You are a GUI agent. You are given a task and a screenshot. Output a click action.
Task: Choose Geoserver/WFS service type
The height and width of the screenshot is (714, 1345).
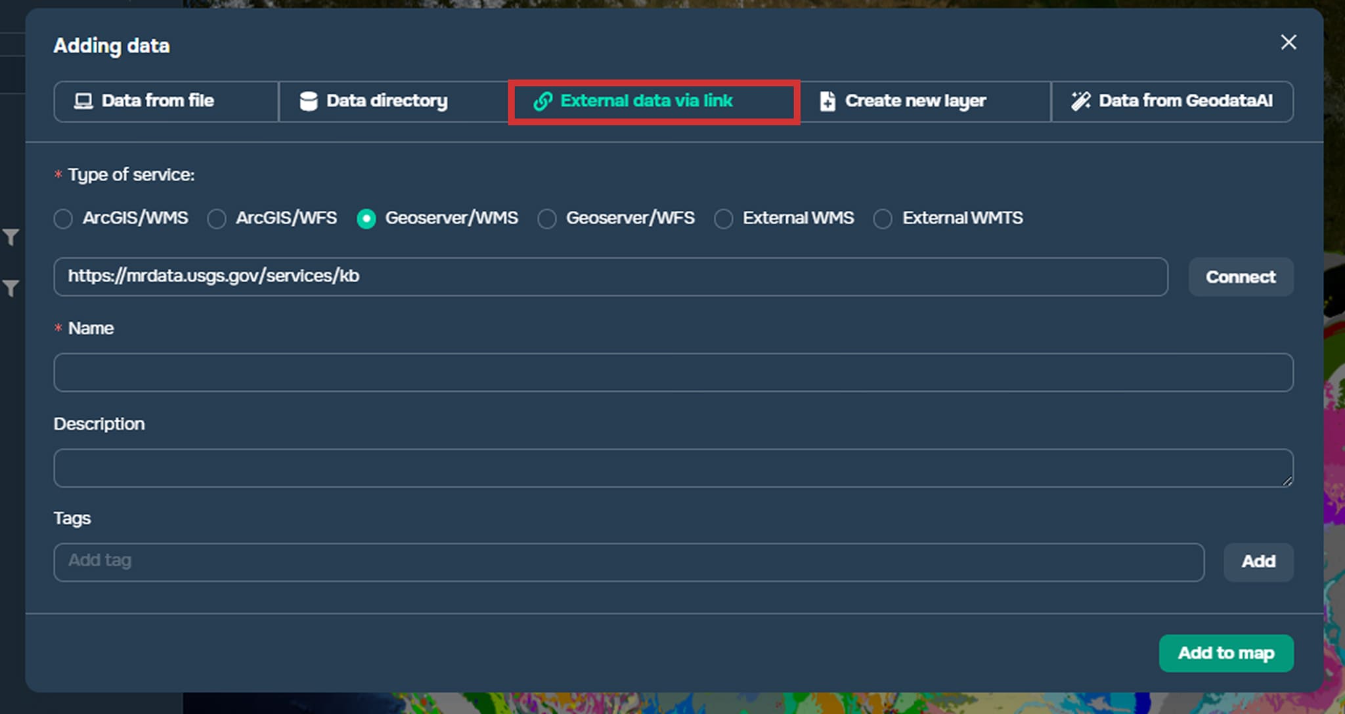pos(547,219)
